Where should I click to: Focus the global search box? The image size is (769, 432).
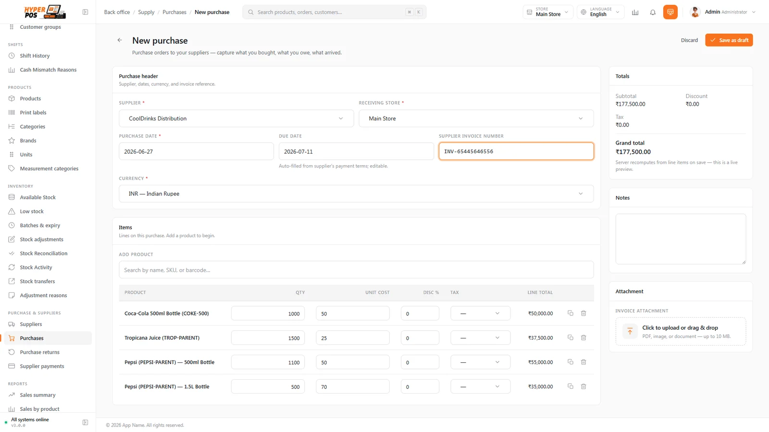(335, 12)
